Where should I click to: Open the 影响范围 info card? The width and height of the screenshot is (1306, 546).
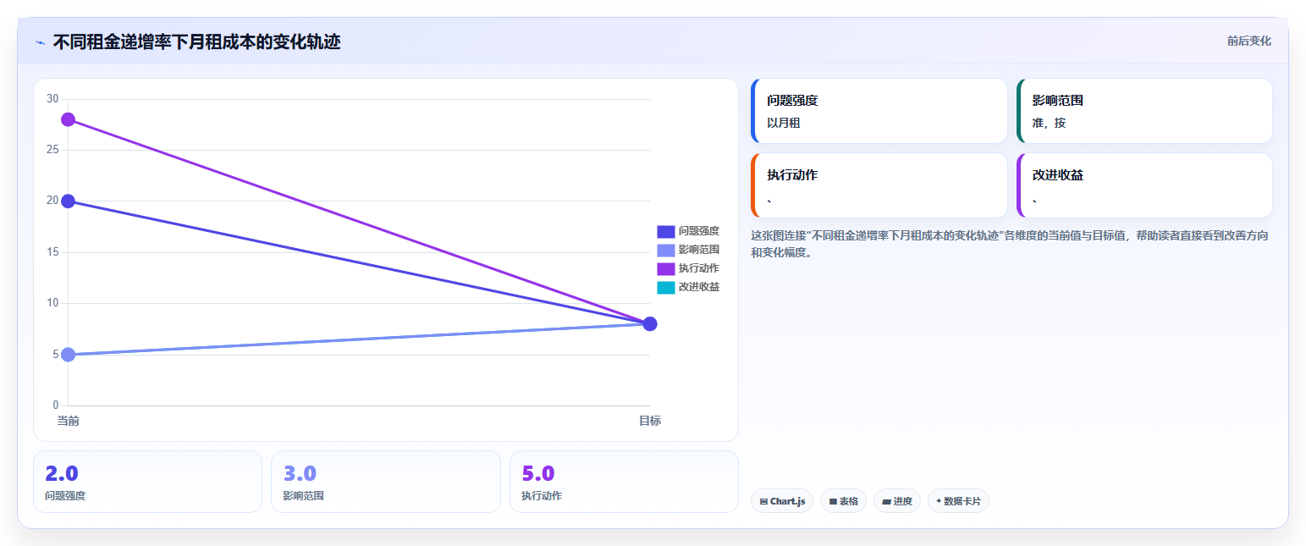pos(1144,111)
